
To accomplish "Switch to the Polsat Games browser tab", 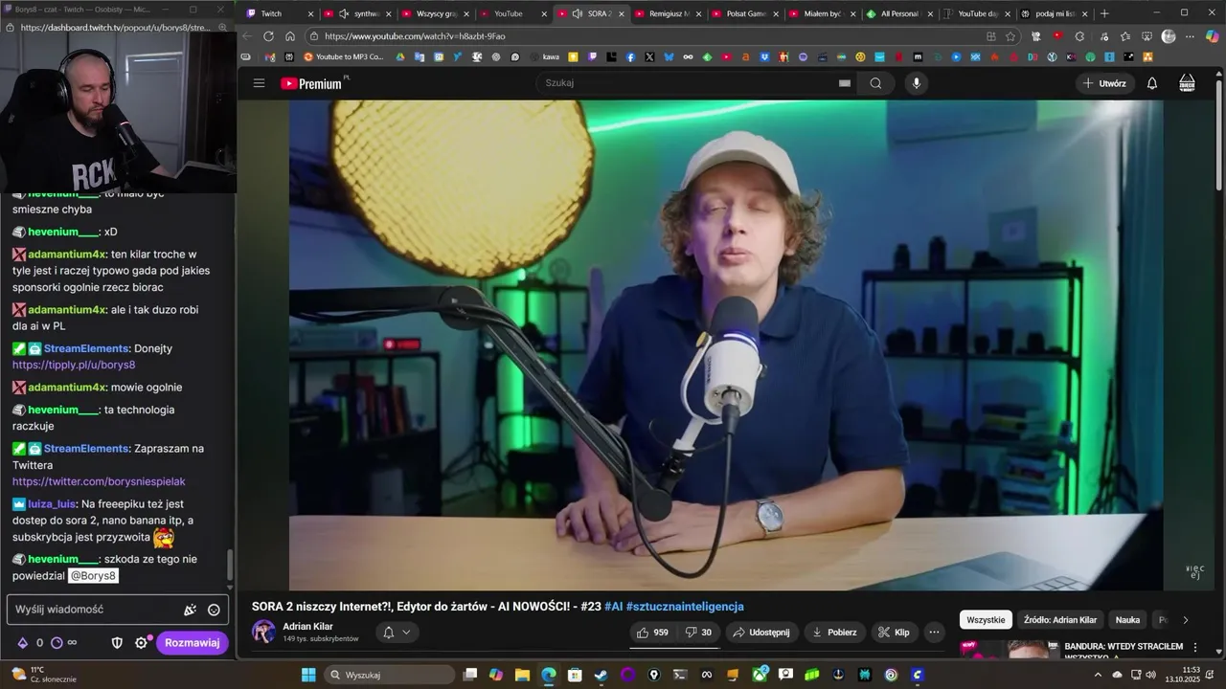I will [x=745, y=13].
